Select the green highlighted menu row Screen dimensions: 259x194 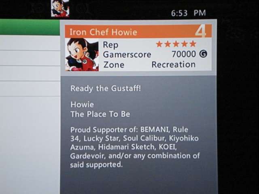pos(30,27)
